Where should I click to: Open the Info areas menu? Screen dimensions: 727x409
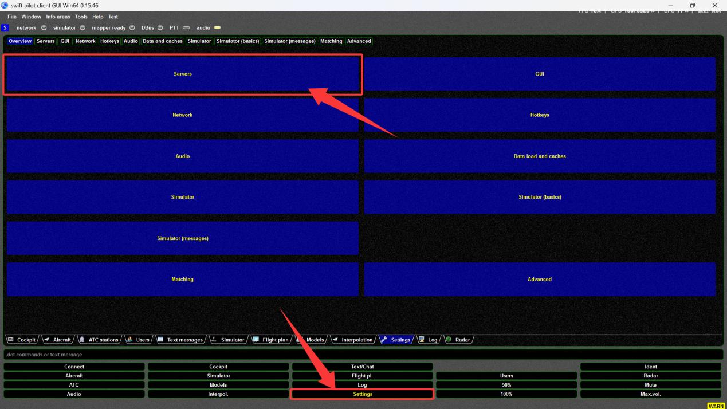coord(58,17)
